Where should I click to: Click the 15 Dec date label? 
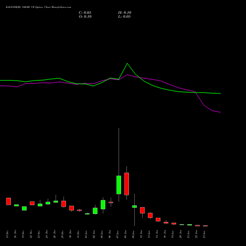coord(7,234)
